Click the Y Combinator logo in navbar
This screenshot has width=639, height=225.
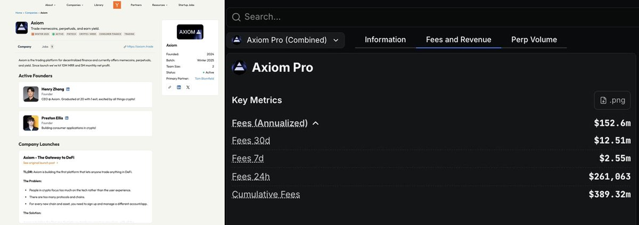point(117,5)
